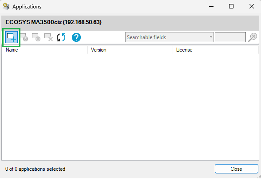Click the grayed Uninstall application X icon
Screen dimensions: 261x193
coord(49,37)
